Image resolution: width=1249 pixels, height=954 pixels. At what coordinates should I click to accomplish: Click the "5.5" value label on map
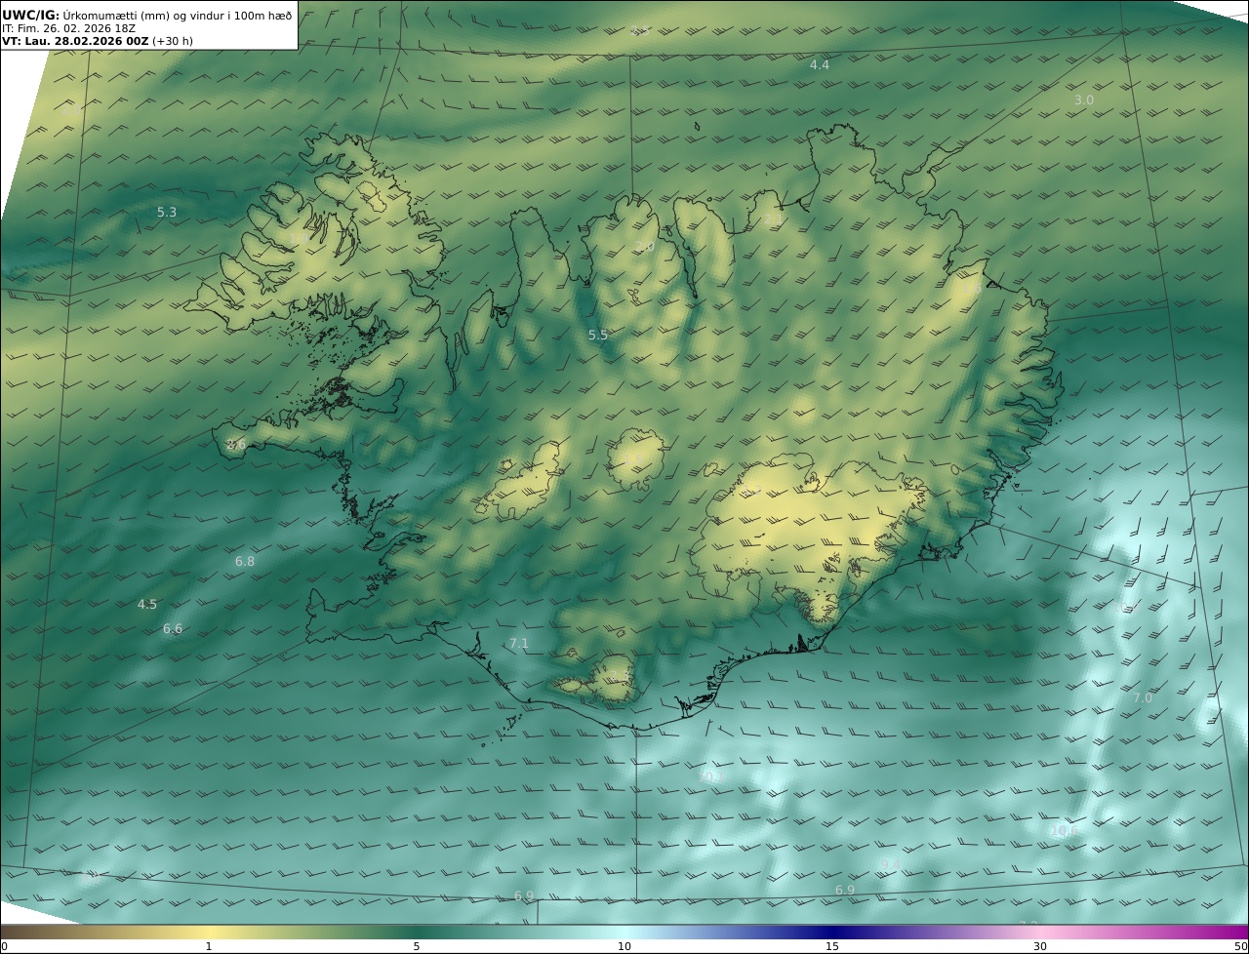[598, 336]
